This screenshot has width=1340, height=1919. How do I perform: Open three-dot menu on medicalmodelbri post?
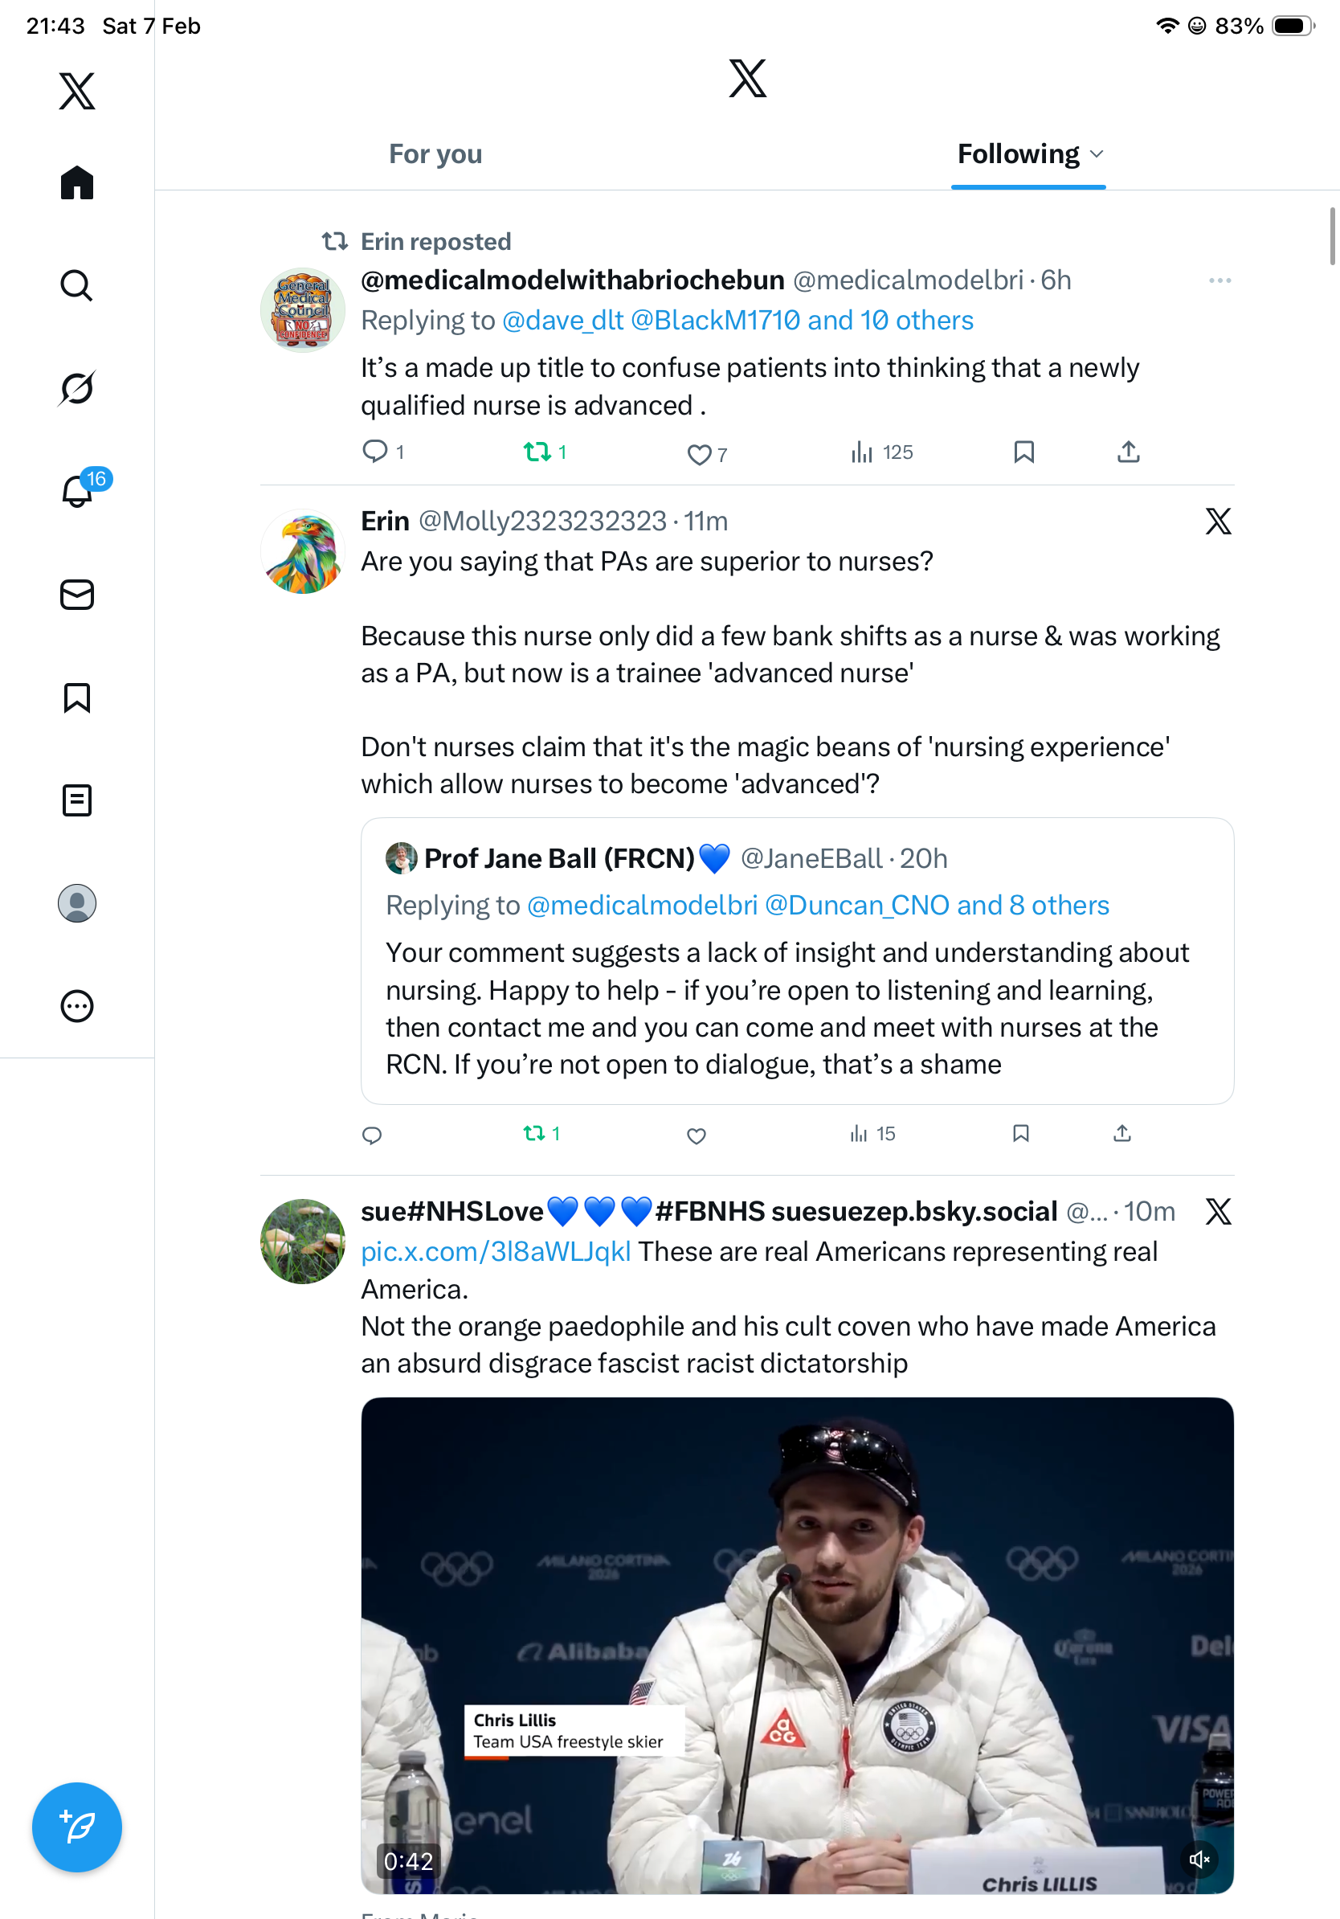point(1219,280)
